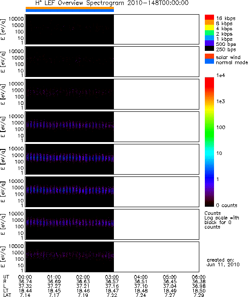Click the H+ LEF Overview Spectrogram title
Viewport: 248px width, 297px height.
pos(112,3)
